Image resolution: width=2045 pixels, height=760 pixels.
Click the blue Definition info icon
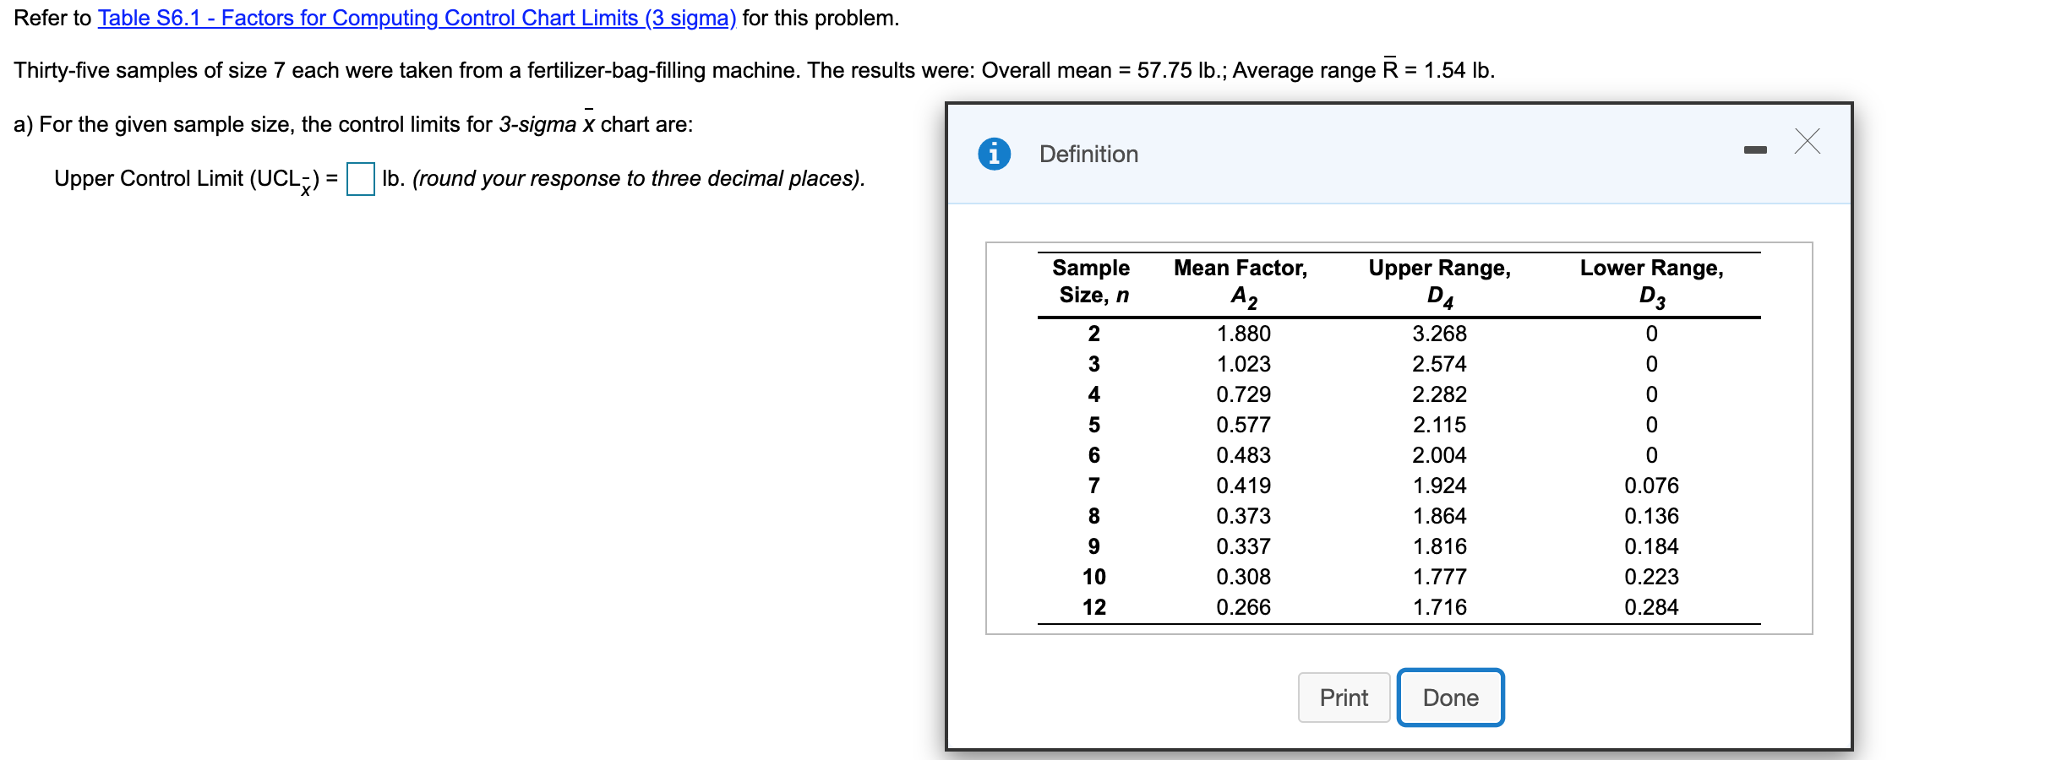pos(994,155)
